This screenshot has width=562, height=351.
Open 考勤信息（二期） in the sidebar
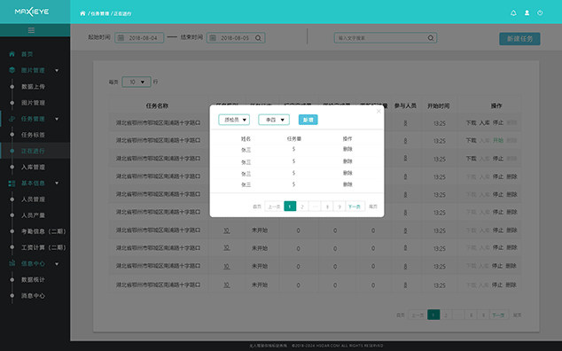43,231
